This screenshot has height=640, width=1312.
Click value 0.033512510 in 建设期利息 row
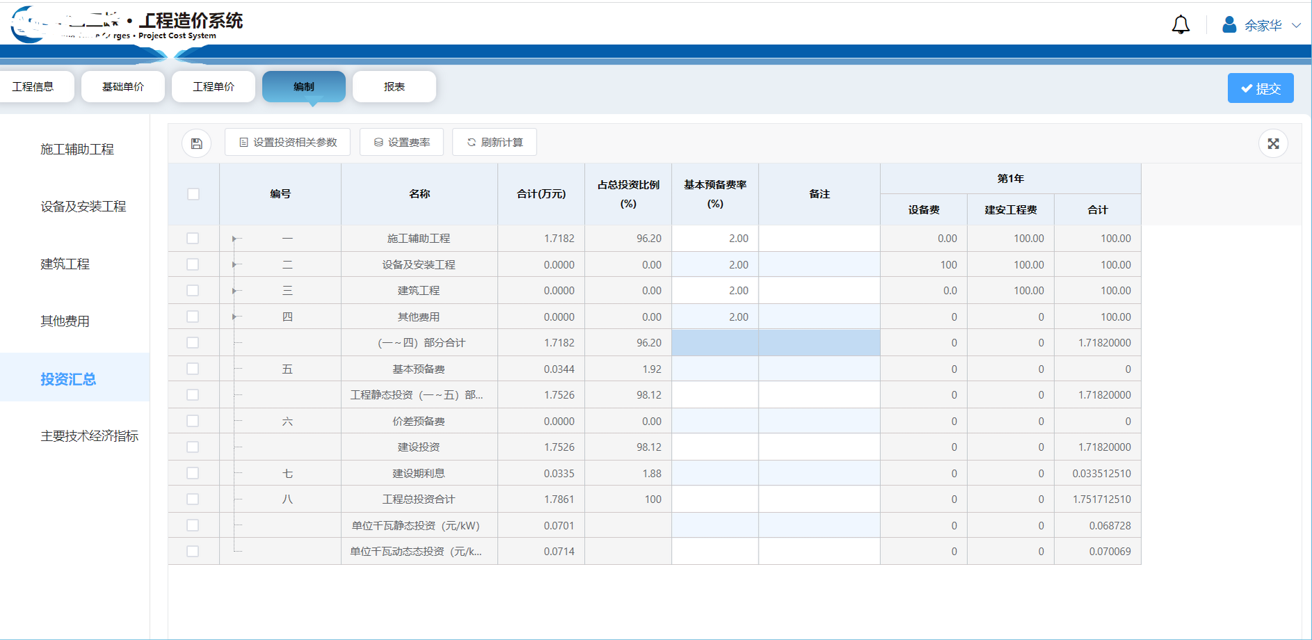point(1102,473)
